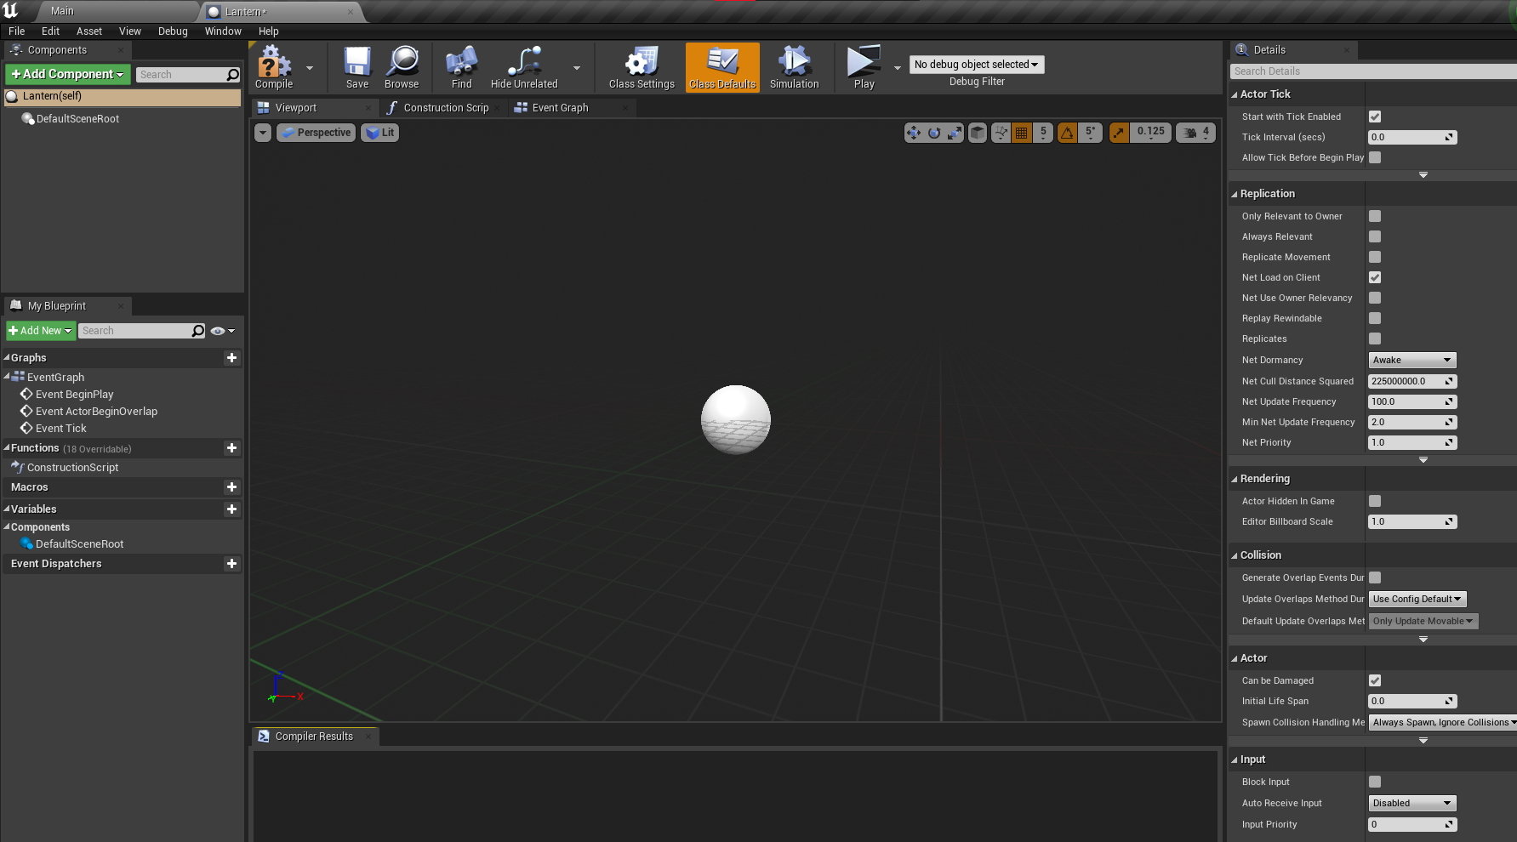Click the Add Component button
The height and width of the screenshot is (842, 1517).
click(67, 75)
